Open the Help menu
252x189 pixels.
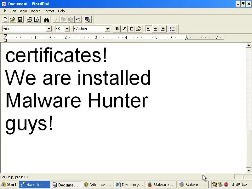pyautogui.click(x=61, y=11)
